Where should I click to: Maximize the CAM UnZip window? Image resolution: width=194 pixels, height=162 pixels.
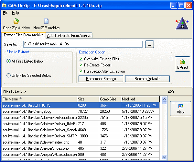point(181,6)
